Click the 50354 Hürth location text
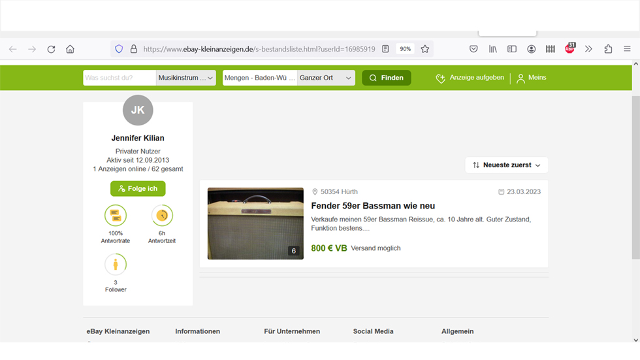 (x=339, y=191)
